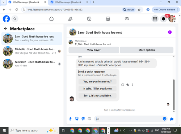Open the Marketplace storefront icon
Viewport: 181px width, 134px height.
point(108,19)
